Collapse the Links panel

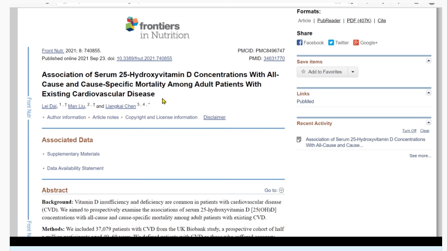[429, 93]
